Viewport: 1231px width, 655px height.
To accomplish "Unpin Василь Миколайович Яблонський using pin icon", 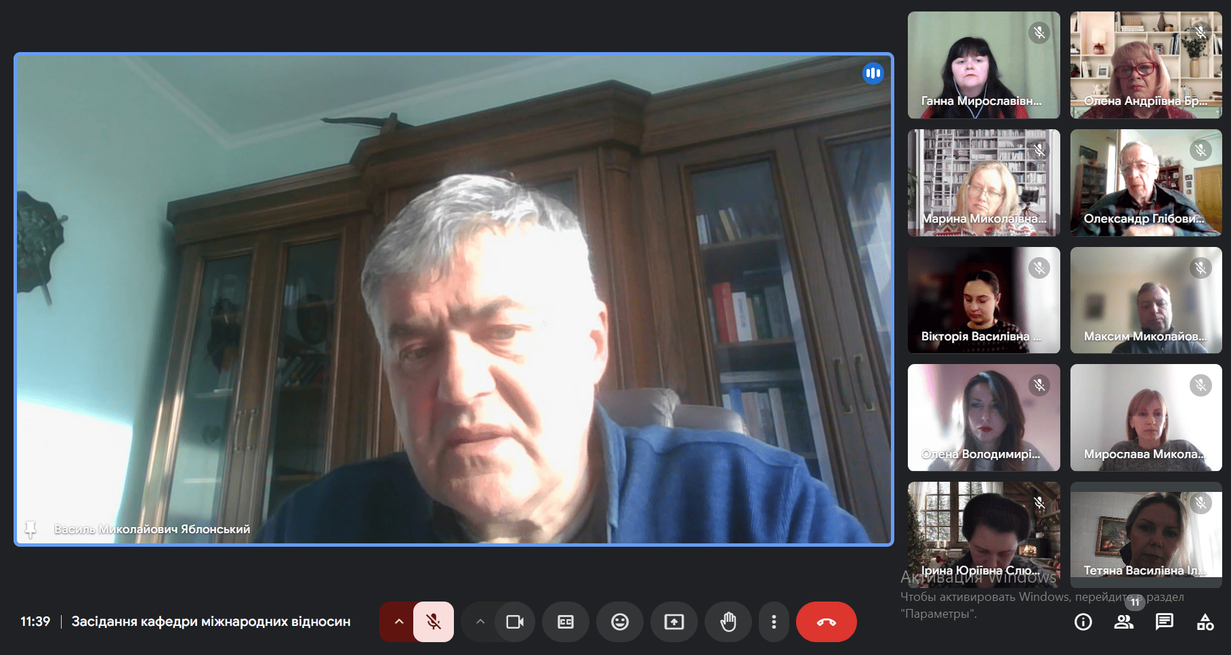I will point(30,529).
